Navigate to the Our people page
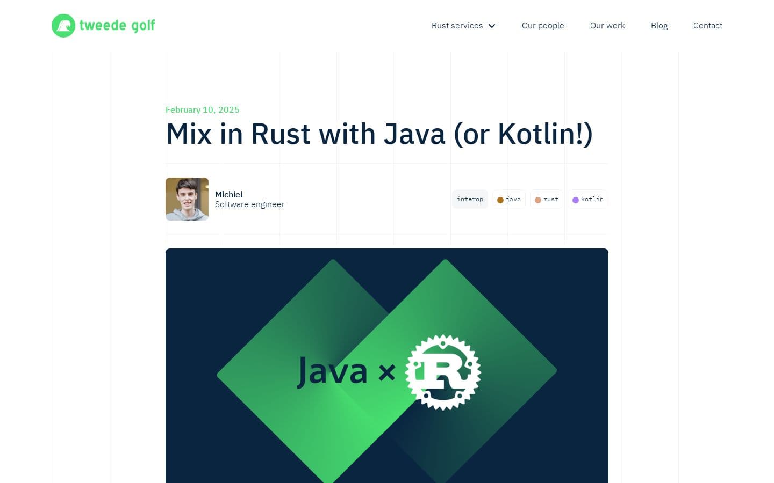The width and height of the screenshot is (774, 483). 543,26
